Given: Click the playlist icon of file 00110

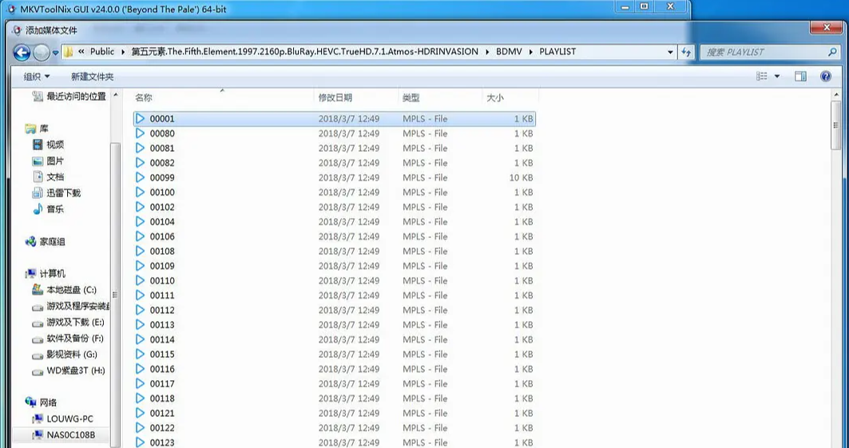Looking at the screenshot, I should point(141,280).
